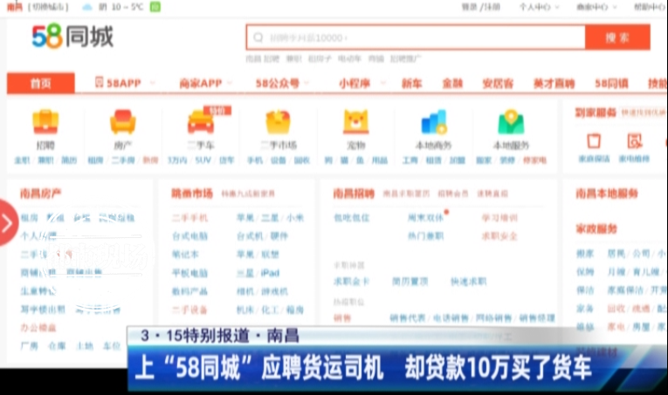The height and width of the screenshot is (395, 668).
Task: Focus the search input field
Action: [416, 37]
